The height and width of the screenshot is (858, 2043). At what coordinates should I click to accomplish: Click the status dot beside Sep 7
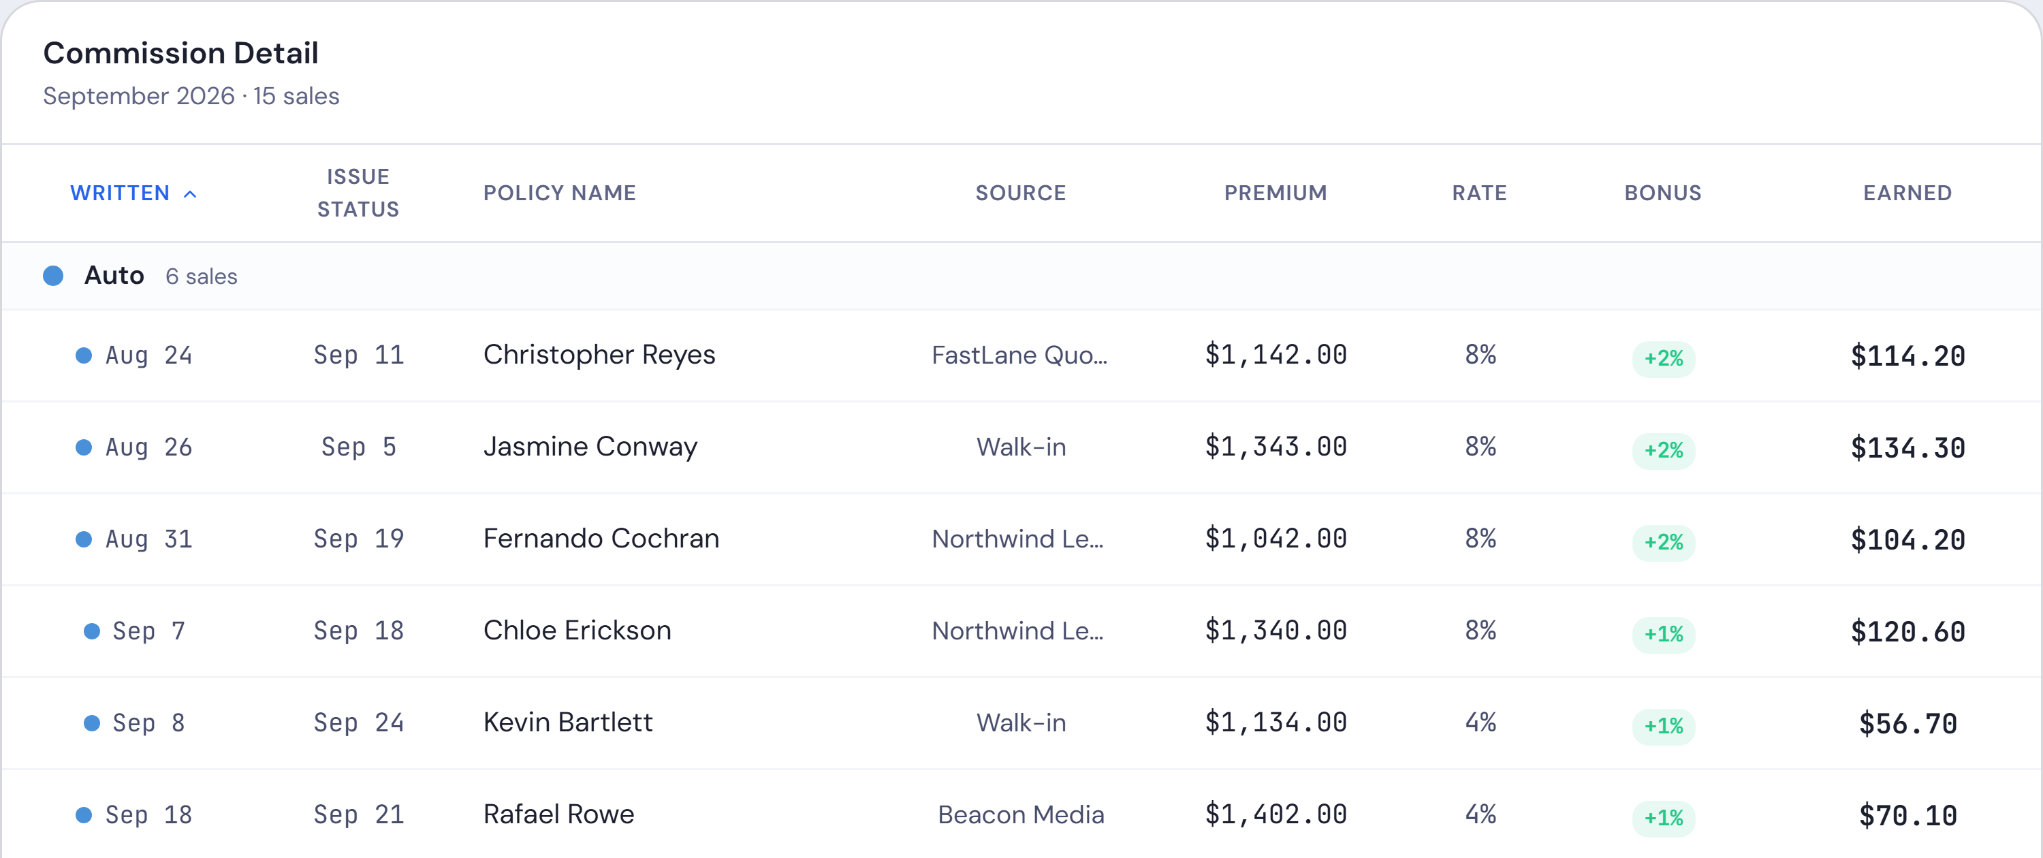[92, 631]
